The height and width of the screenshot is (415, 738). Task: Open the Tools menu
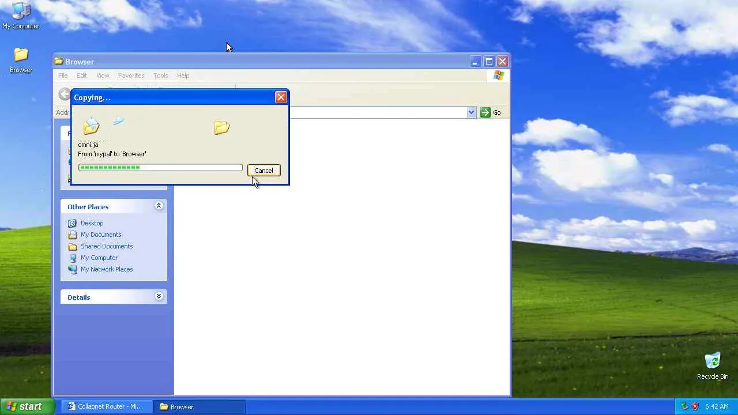pos(161,76)
